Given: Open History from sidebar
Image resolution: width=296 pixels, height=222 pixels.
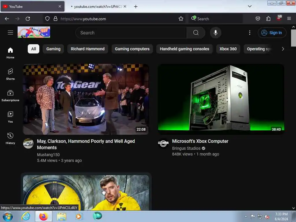Looking at the screenshot, I should click(x=10, y=138).
